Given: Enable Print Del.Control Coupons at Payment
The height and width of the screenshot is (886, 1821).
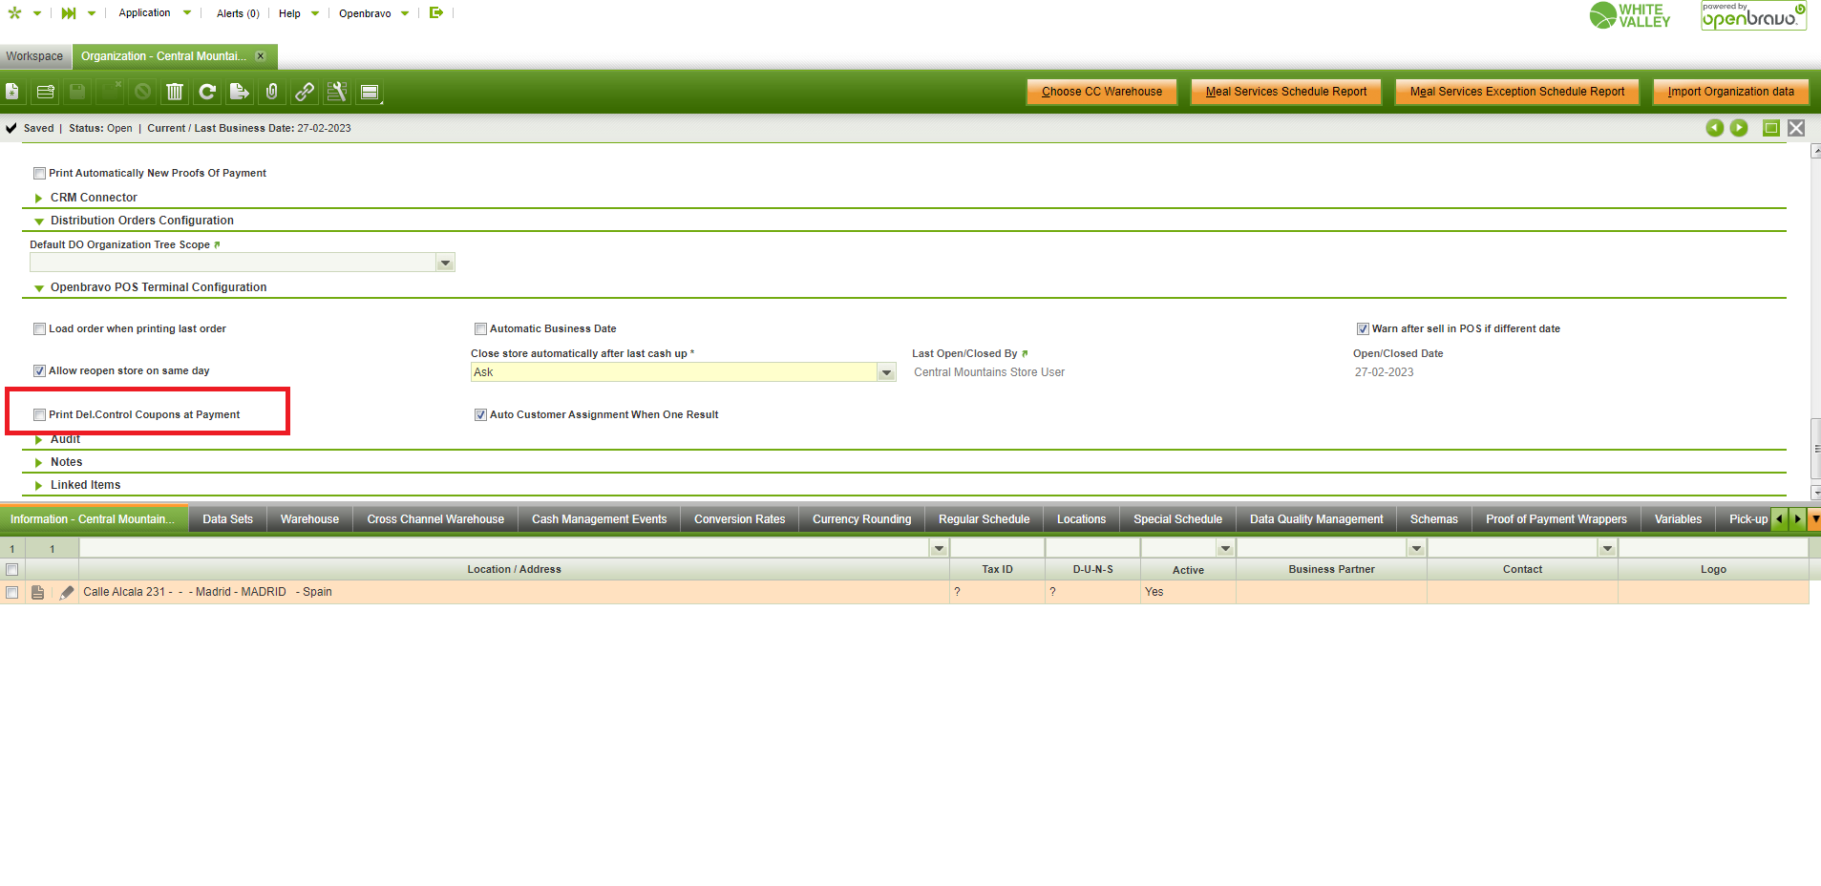Looking at the screenshot, I should 40,415.
